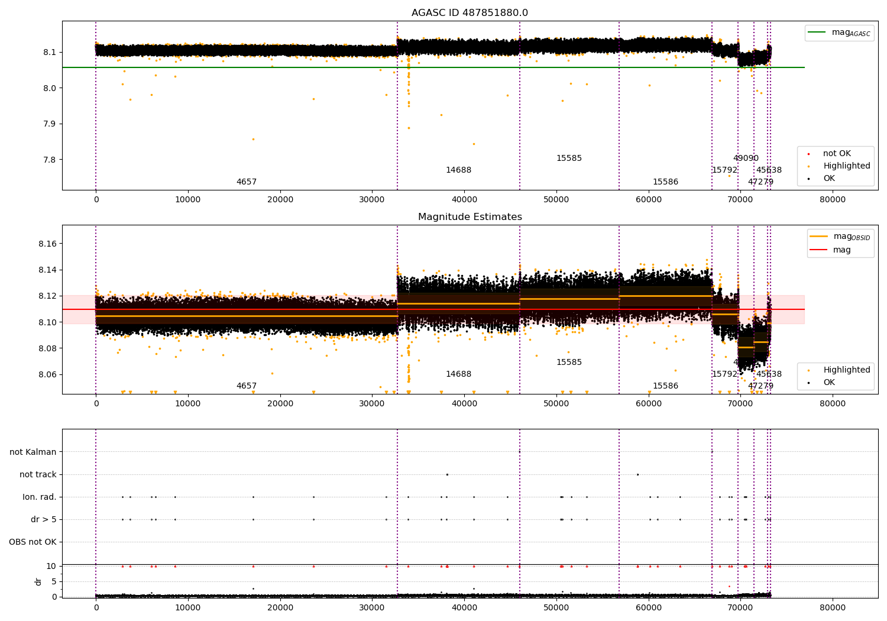This screenshot has width=887, height=621.
Task: Click the 7.9 y-axis tick in top plot
Action: (x=50, y=124)
